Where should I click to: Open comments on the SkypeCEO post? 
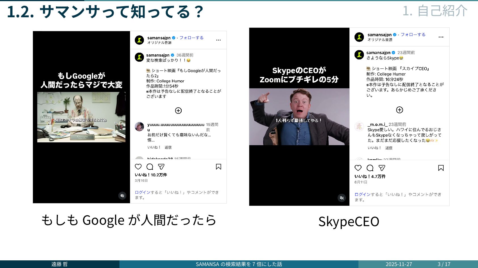click(370, 168)
